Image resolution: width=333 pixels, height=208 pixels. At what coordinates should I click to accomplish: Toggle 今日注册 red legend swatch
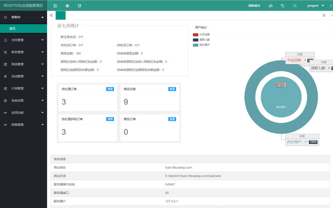click(x=196, y=35)
